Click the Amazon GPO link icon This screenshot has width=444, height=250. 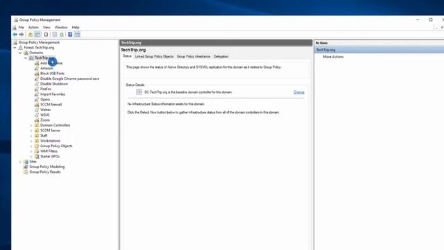[37, 68]
